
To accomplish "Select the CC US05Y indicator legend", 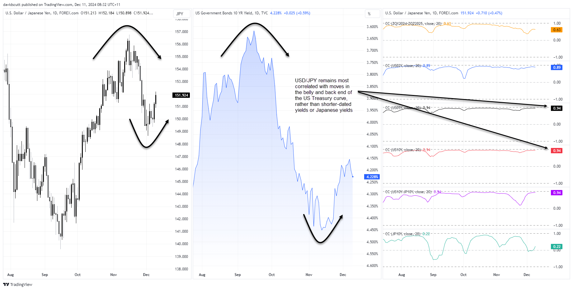I will [x=408, y=108].
